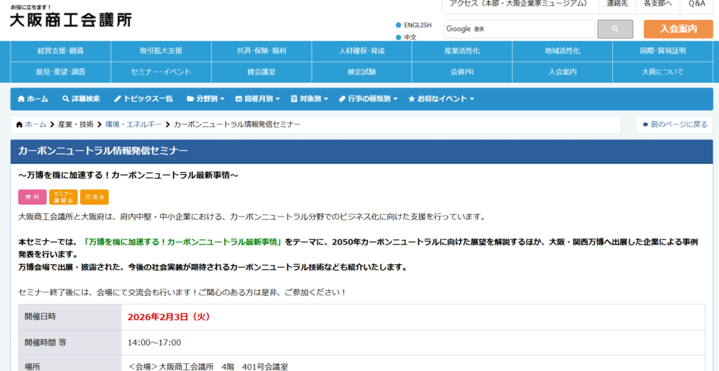Open 経営支援・融資 menu item
Image resolution: width=719 pixels, height=371 pixels.
click(60, 51)
